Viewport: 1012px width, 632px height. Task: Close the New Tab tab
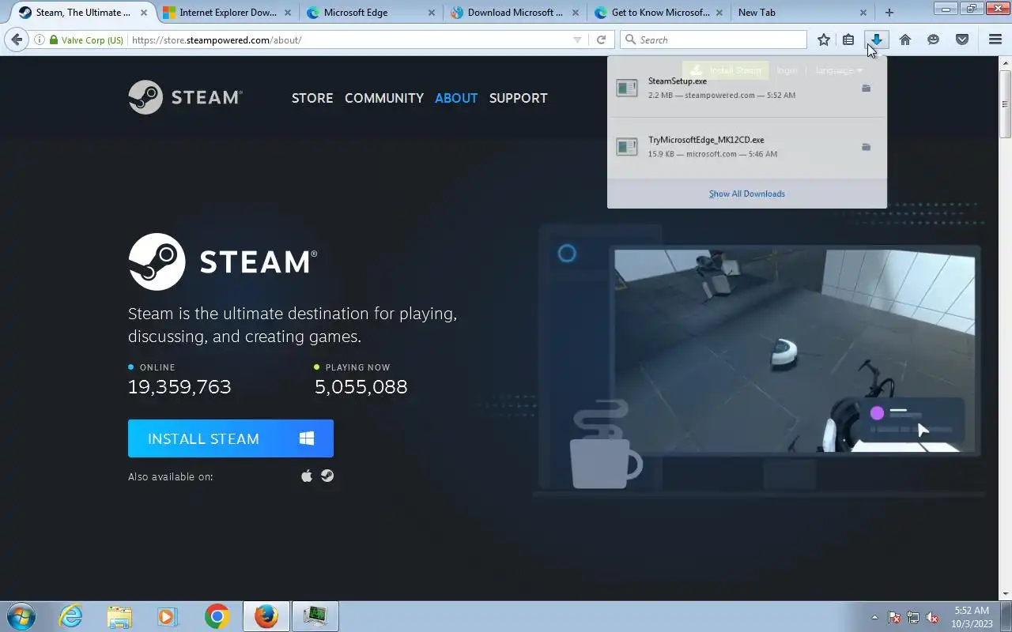pyautogui.click(x=863, y=13)
